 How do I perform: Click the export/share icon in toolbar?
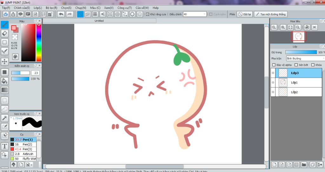pos(13,14)
